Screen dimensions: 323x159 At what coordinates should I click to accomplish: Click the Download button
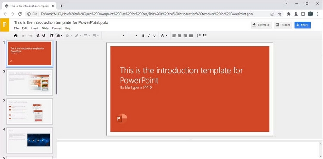tap(261, 25)
